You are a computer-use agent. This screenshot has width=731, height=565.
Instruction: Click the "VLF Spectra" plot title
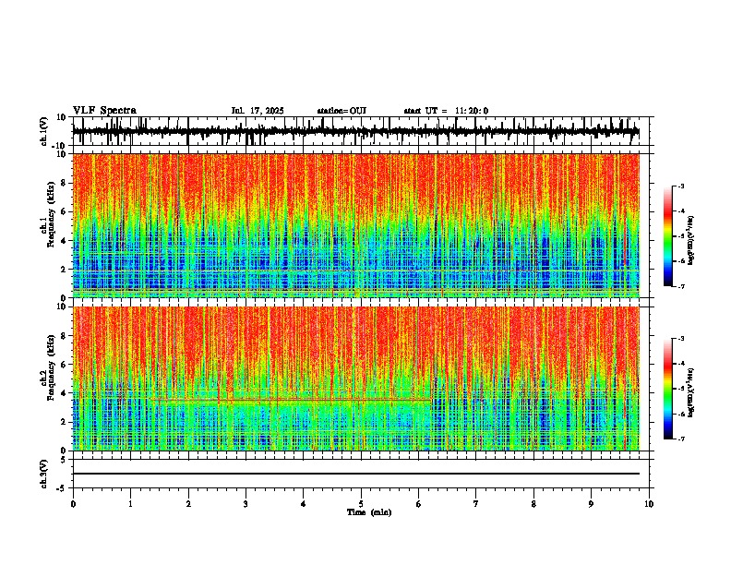(x=104, y=110)
